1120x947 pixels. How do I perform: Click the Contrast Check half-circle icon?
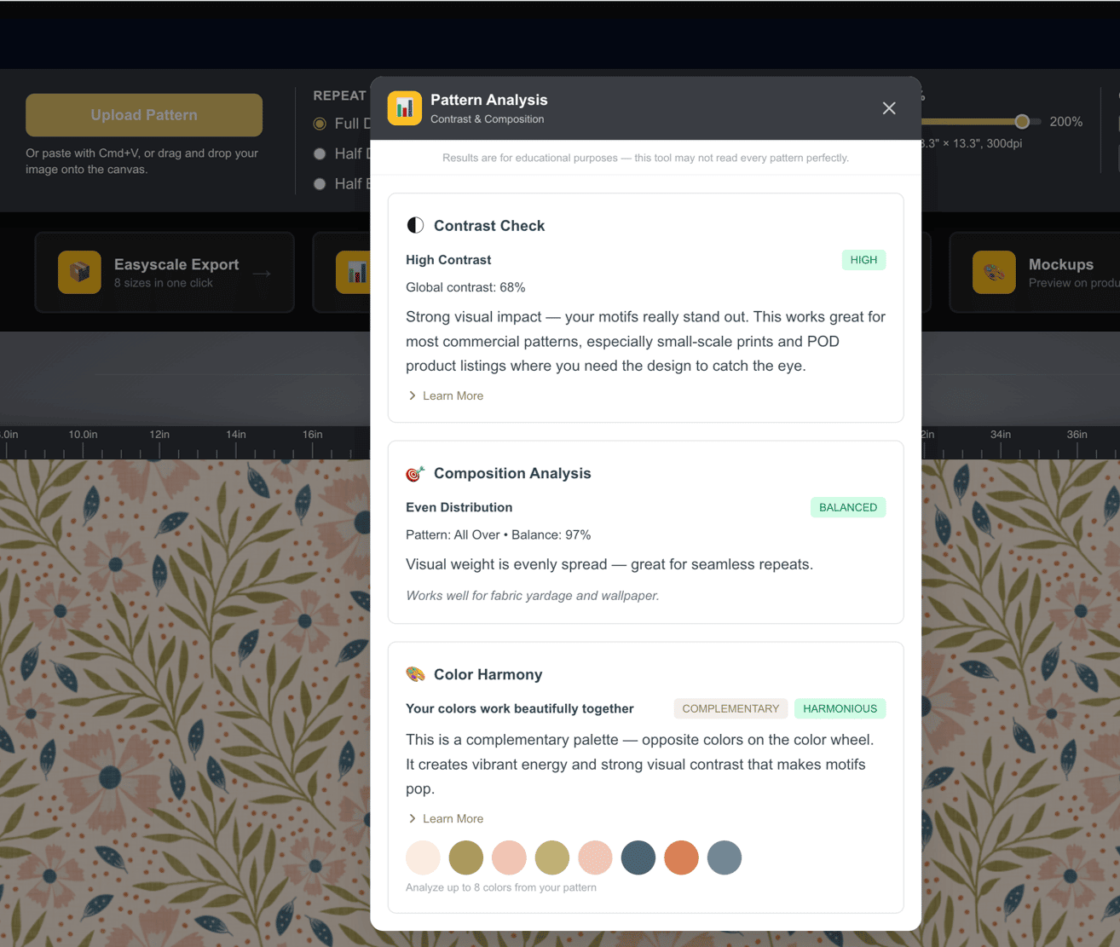pyautogui.click(x=415, y=225)
